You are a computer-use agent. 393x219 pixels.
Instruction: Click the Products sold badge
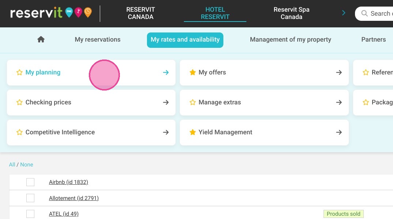tap(343, 214)
